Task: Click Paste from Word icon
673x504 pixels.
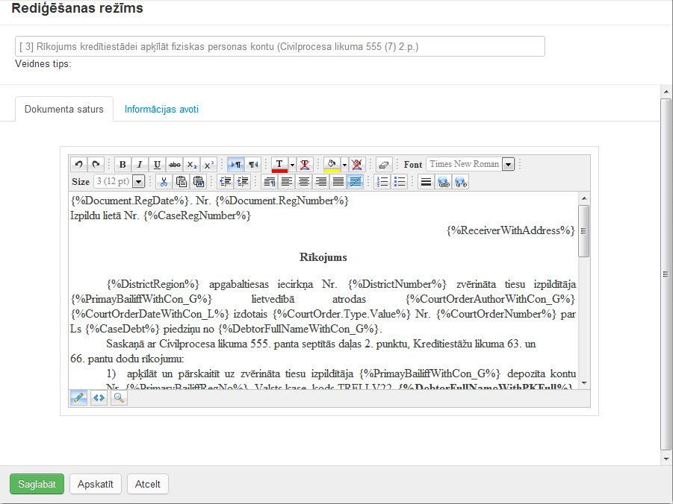Action: click(x=199, y=182)
